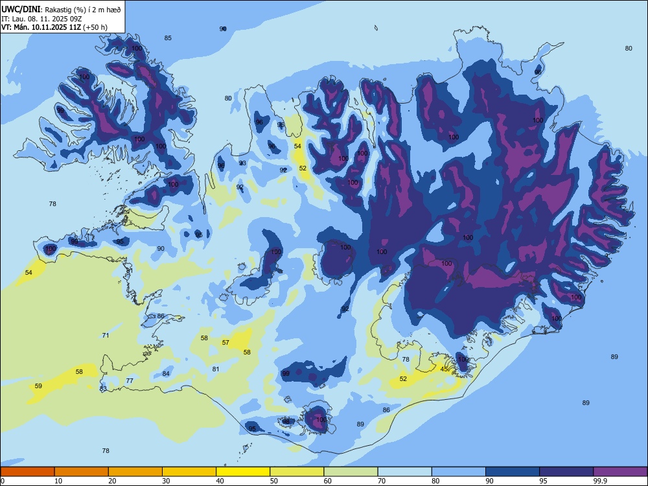Screen dimensions: 648x486
Task: Click the '77' humidity value on map
Action: point(130,380)
